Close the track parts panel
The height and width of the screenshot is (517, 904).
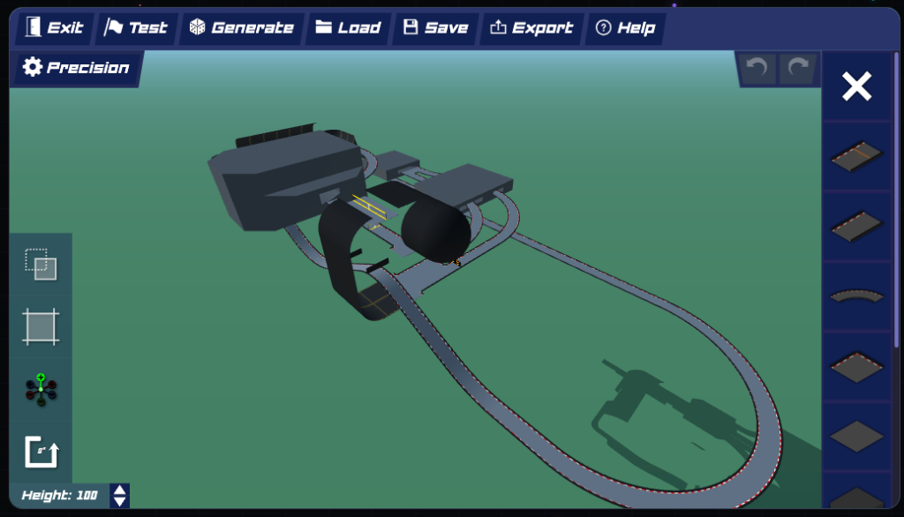(856, 86)
